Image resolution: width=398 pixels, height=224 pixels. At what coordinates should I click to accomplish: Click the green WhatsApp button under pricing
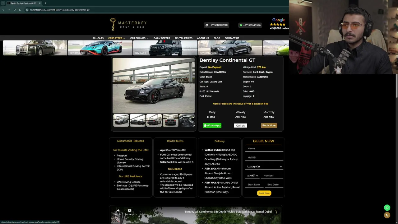click(x=212, y=125)
